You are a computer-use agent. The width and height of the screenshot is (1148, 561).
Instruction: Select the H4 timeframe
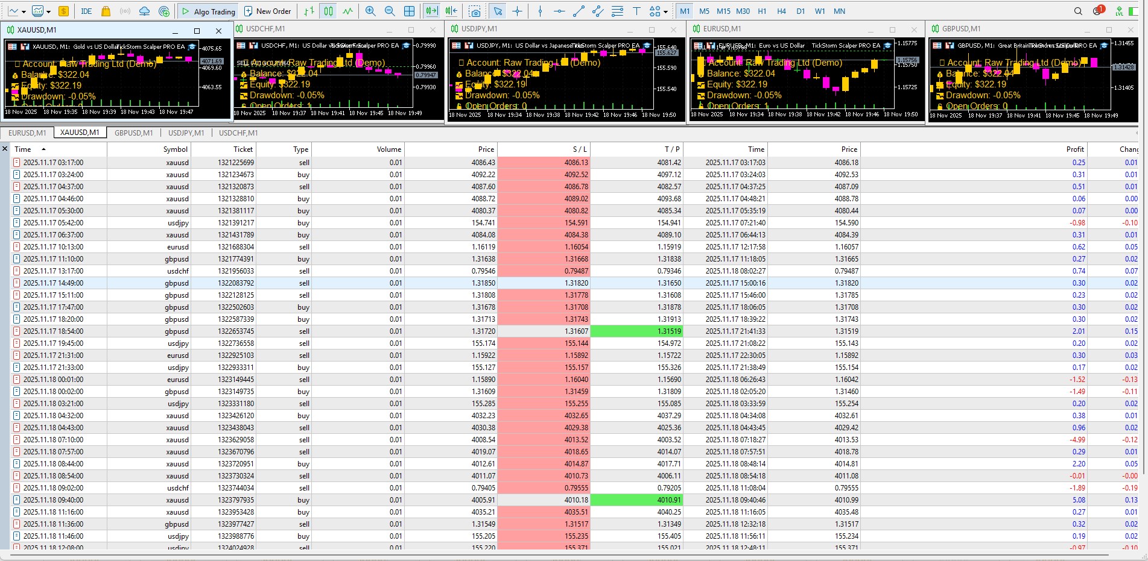tap(781, 11)
